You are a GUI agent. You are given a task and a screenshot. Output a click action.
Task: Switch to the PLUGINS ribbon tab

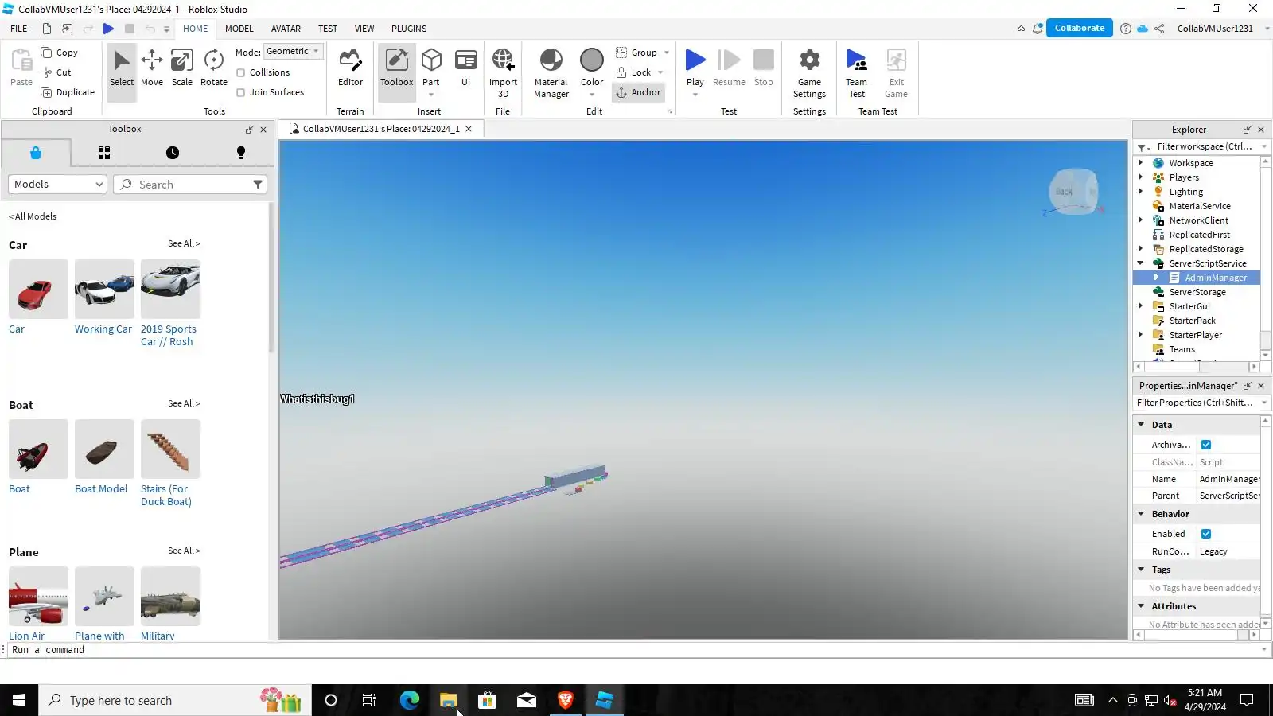pos(409,29)
